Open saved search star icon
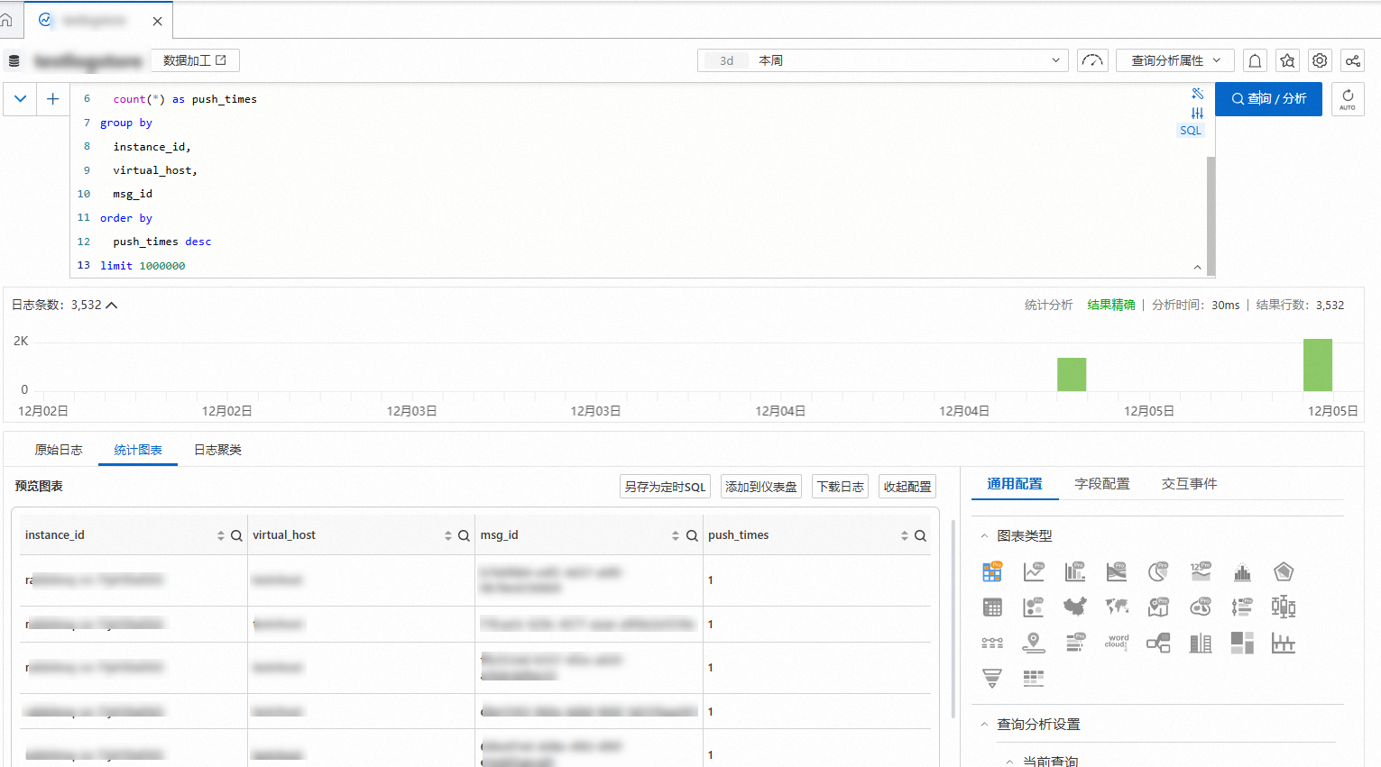 coord(1287,60)
